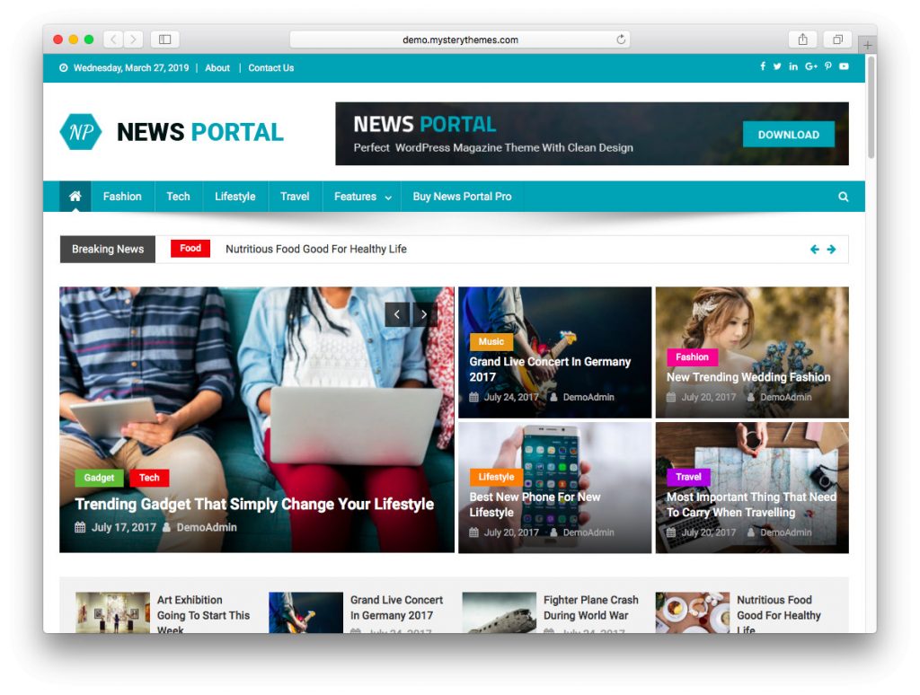Show previous breaking news with left arrow

click(x=814, y=250)
